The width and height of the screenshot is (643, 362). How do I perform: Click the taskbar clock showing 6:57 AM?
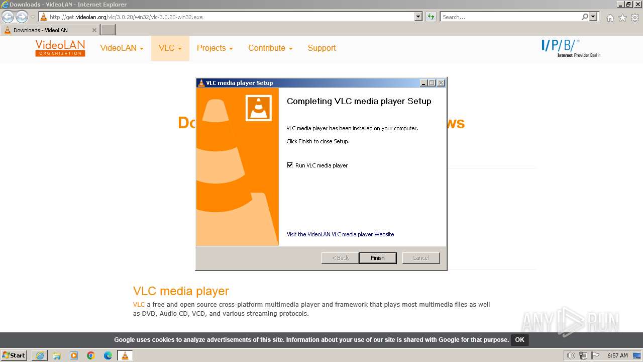click(617, 355)
